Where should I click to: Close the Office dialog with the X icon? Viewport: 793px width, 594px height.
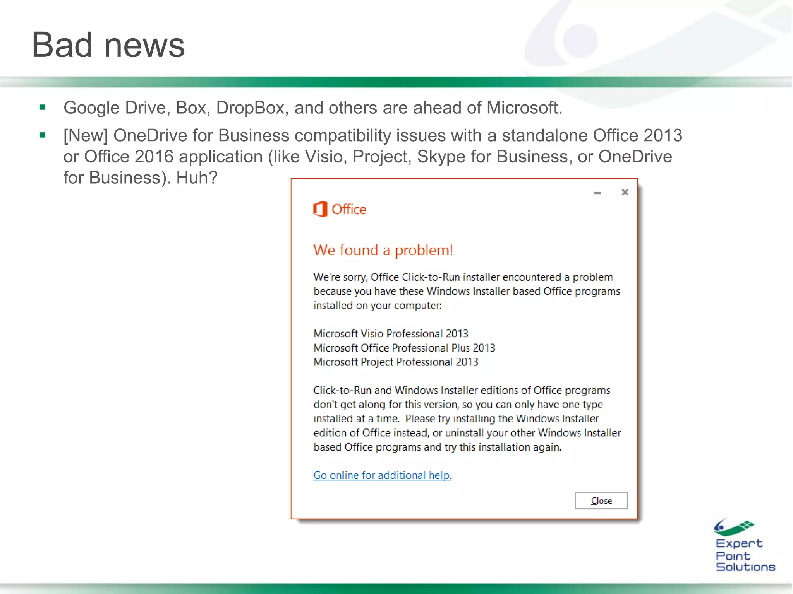coord(625,192)
